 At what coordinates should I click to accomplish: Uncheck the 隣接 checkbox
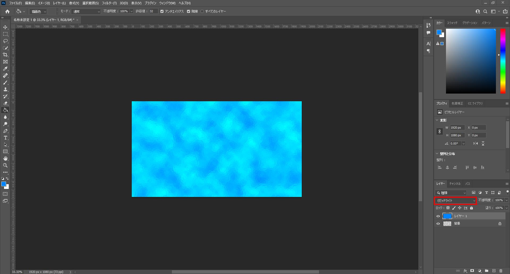(189, 11)
